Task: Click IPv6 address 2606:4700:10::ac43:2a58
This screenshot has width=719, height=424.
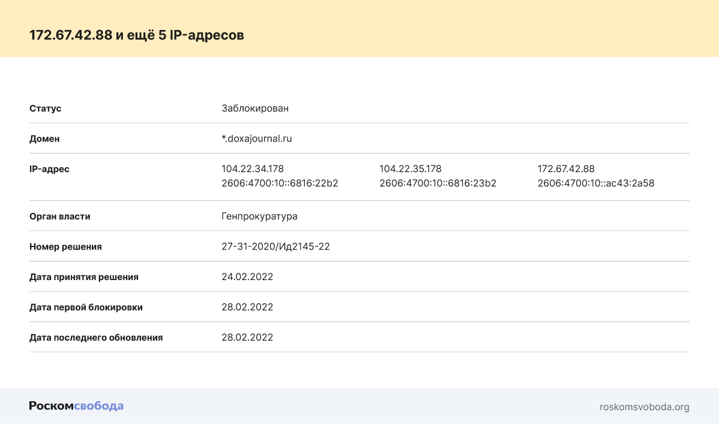Action: 595,184
